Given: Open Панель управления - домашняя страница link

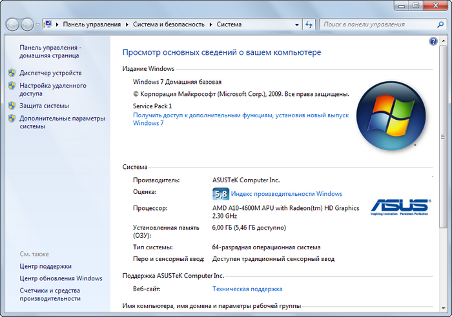Looking at the screenshot, I should (x=50, y=52).
